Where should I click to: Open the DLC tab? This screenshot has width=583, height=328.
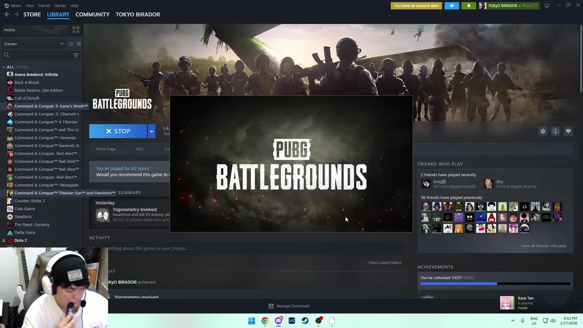(x=140, y=149)
